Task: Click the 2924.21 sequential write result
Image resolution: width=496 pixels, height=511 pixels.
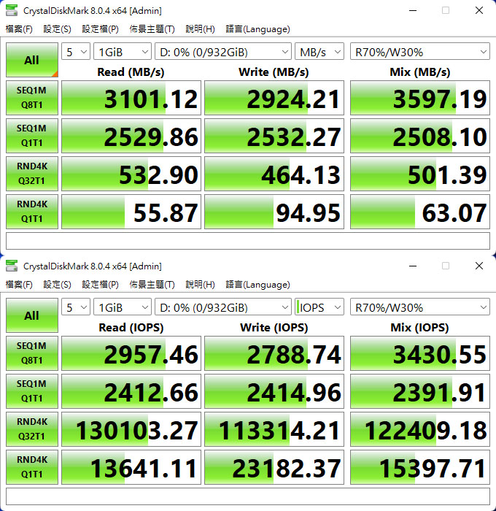Action: point(274,98)
